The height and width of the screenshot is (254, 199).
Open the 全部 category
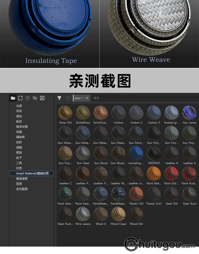19,106
